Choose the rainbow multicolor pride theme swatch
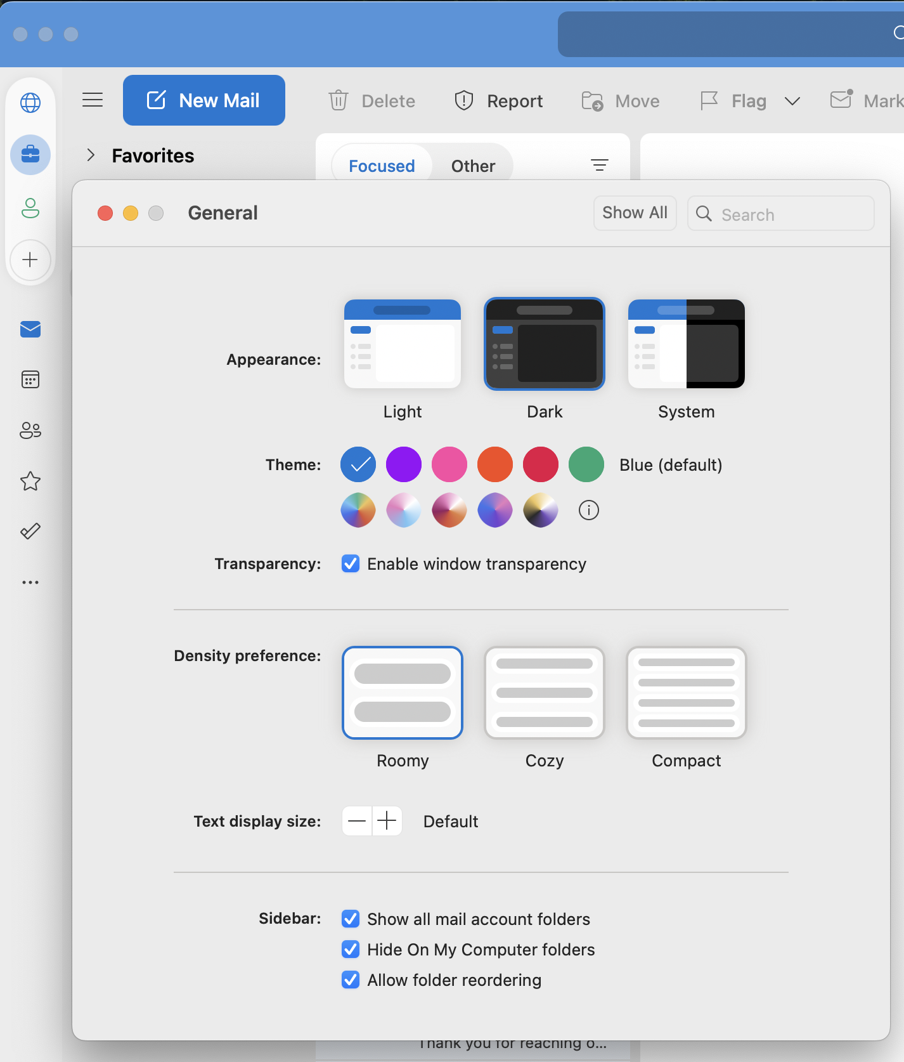Screen dimensions: 904x1062 [358, 510]
